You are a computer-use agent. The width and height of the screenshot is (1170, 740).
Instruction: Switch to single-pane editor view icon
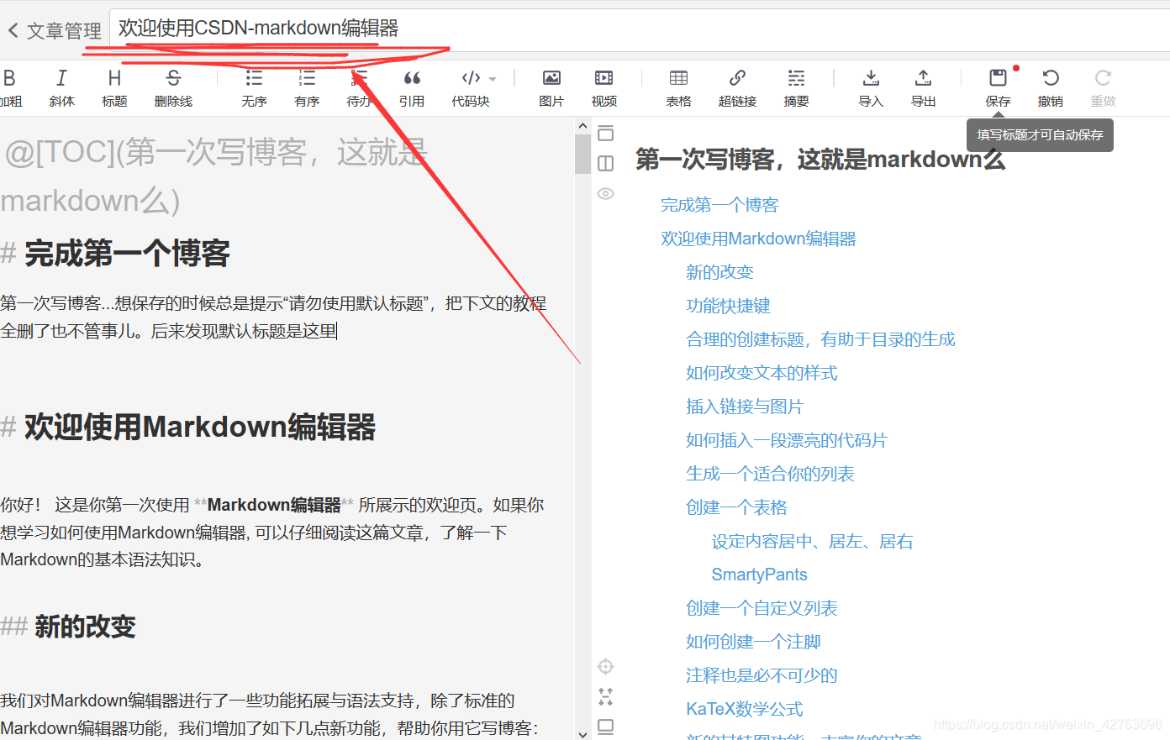tap(605, 133)
